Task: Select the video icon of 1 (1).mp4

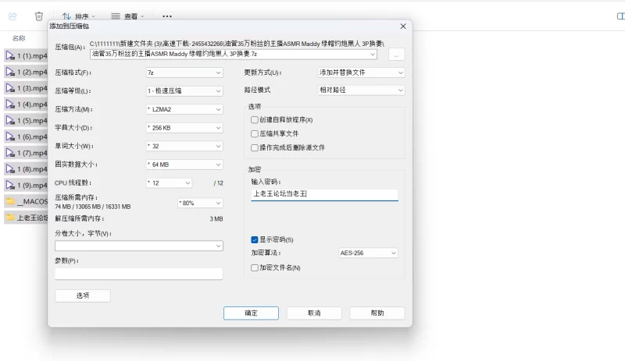Action: [x=10, y=55]
